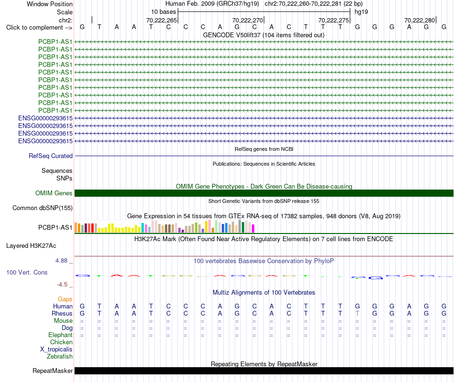Click the gray mismatched T in Rhesus row
The width and height of the screenshot is (454, 382).
[x=357, y=313]
